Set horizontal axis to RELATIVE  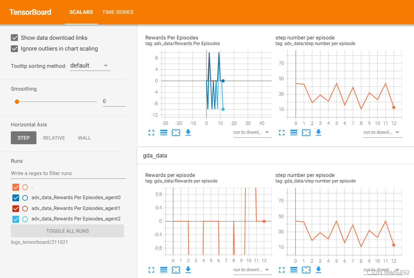[54, 138]
